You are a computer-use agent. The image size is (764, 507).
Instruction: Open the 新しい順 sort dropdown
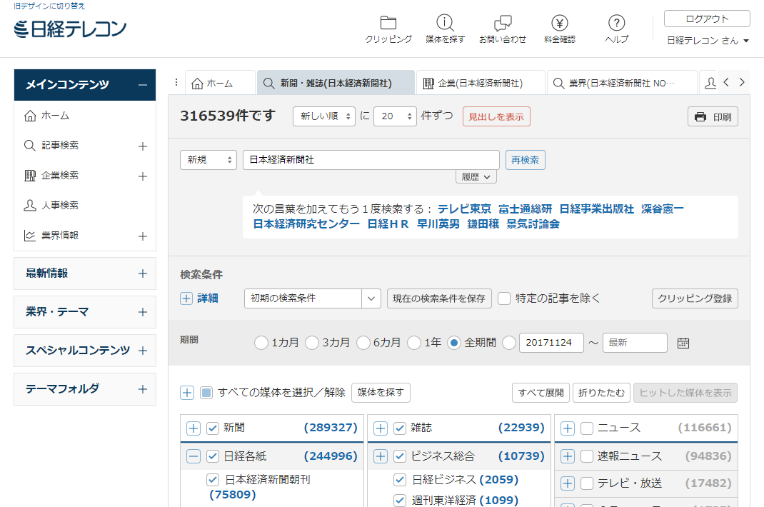pos(324,116)
